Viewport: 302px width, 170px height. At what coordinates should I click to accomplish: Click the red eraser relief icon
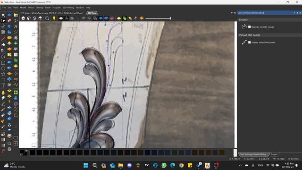pyautogui.click(x=9, y=21)
